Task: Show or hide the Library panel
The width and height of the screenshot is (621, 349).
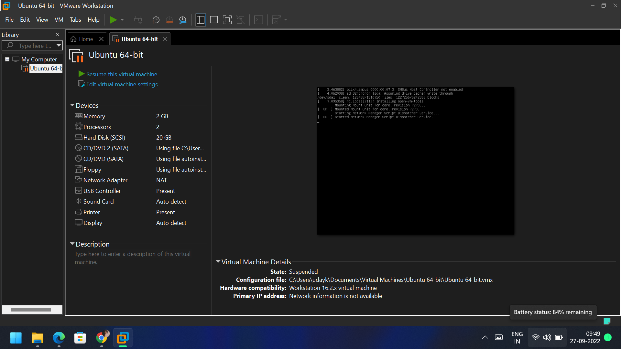Action: 201,20
